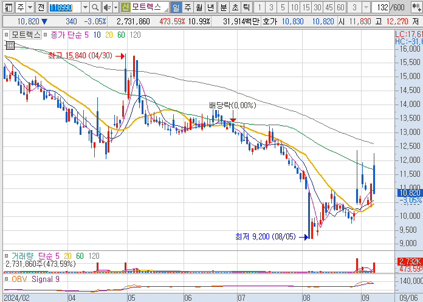Select the 월 monthly period button
The height and width of the screenshot is (302, 423).
199,7
